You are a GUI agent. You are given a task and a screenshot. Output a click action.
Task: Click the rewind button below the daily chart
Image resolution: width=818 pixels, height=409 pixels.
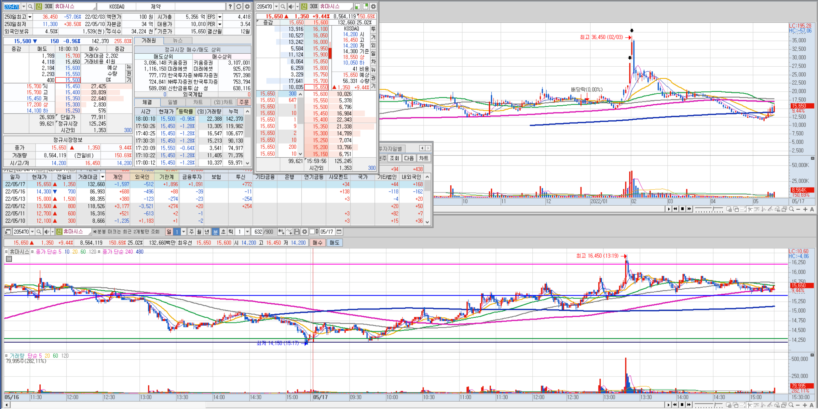[x=675, y=209]
